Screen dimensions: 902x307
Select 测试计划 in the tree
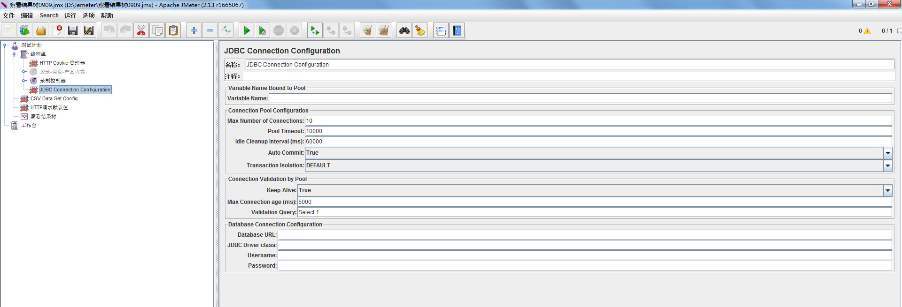[x=31, y=45]
